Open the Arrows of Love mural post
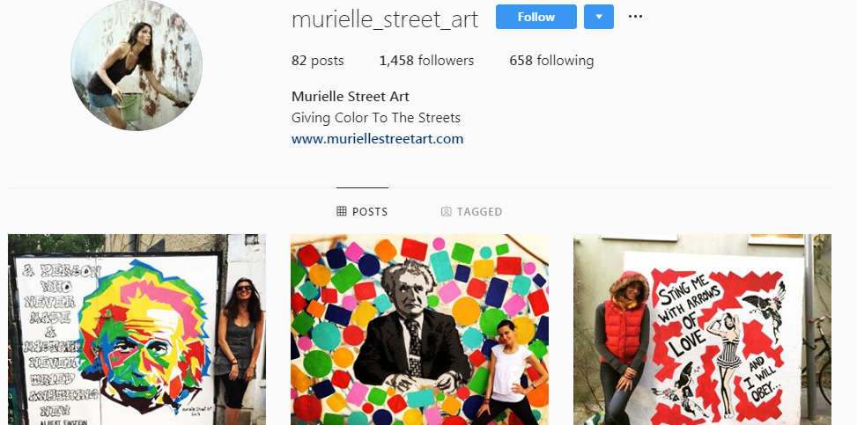This screenshot has width=857, height=425. tap(702, 329)
